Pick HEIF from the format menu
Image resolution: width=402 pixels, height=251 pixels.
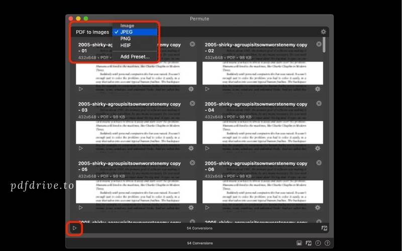click(135, 45)
